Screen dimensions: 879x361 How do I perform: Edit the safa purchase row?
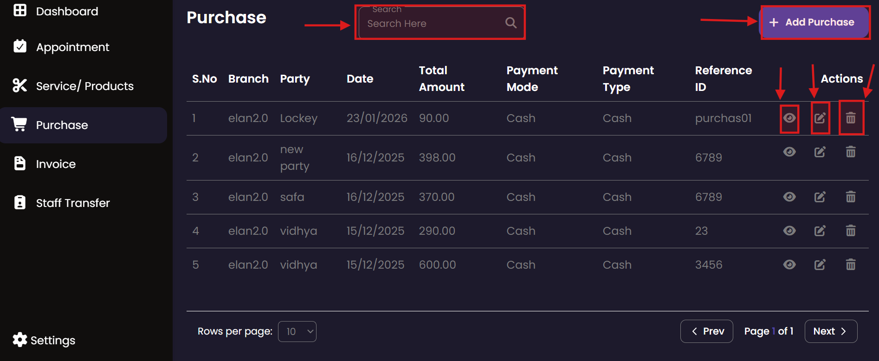click(820, 197)
